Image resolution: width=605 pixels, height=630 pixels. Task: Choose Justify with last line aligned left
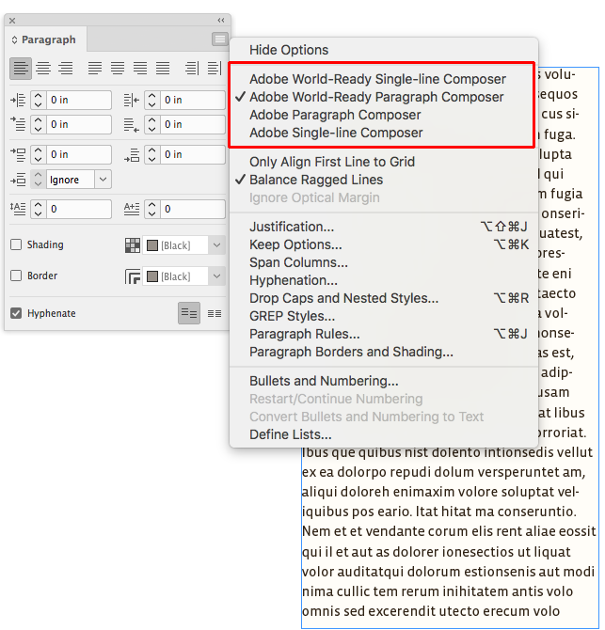[95, 69]
